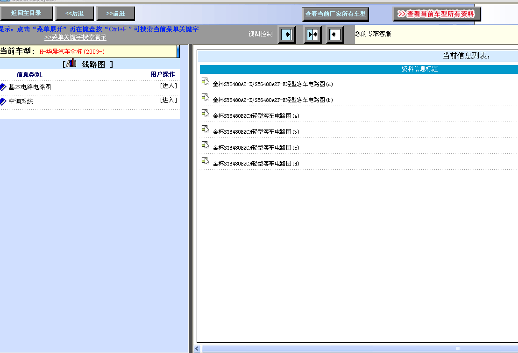Click the expand-right view control icon
The height and width of the screenshot is (353, 518).
click(x=287, y=35)
